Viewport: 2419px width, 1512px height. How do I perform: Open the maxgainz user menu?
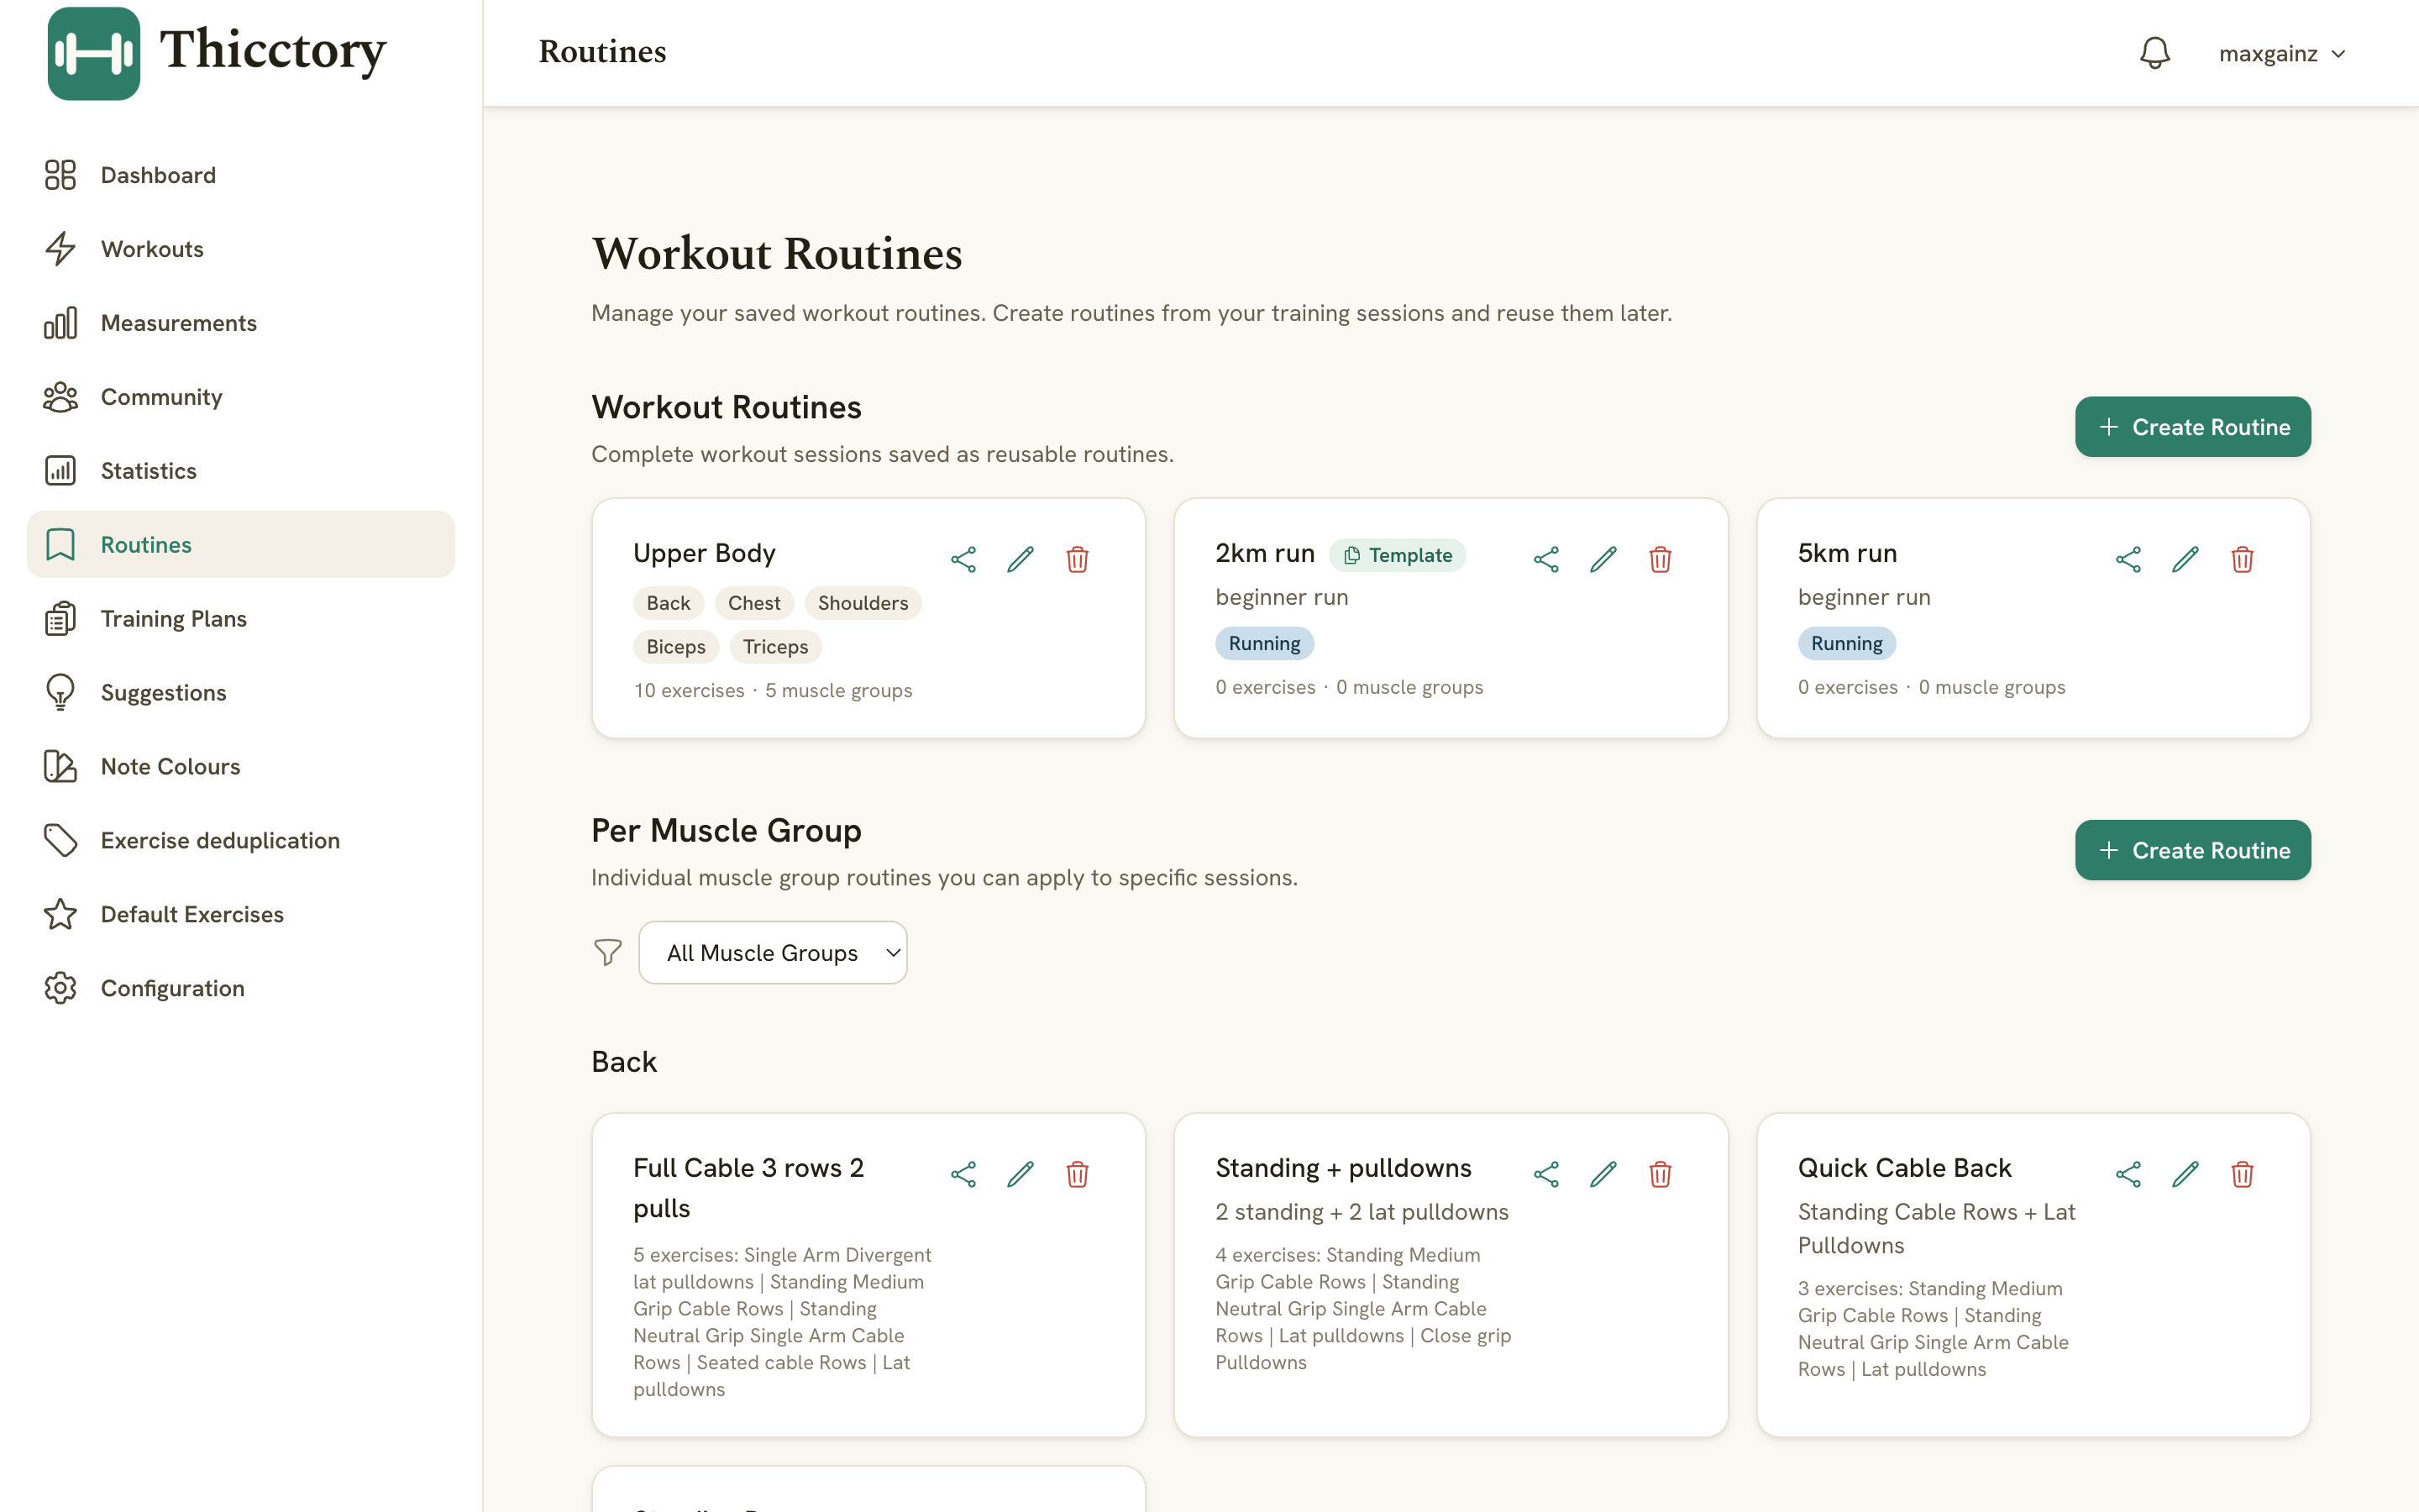(2282, 54)
